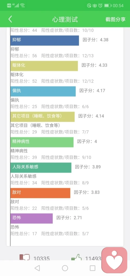Tap the green 精神病性 bar
This screenshot has width=130, height=276.
pos(42,142)
